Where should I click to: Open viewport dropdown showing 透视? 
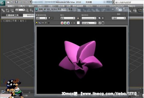pyautogui.click(x=68, y=18)
